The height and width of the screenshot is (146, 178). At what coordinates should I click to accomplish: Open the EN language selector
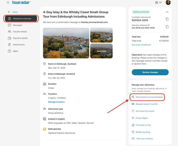[x=160, y=3]
